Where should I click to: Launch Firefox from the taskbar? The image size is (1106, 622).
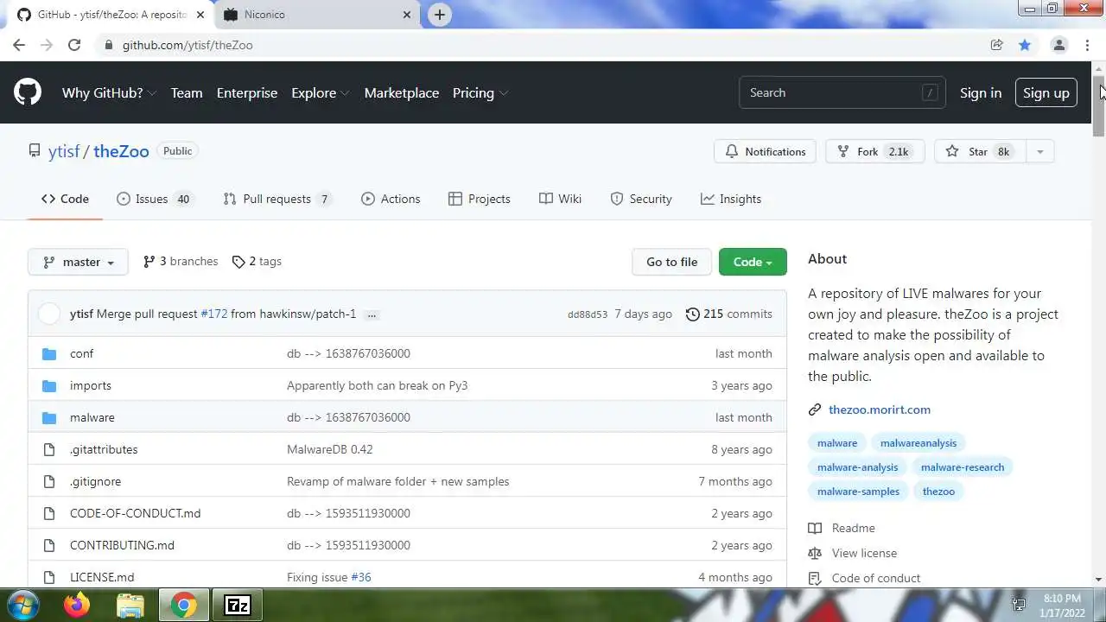[x=77, y=605]
